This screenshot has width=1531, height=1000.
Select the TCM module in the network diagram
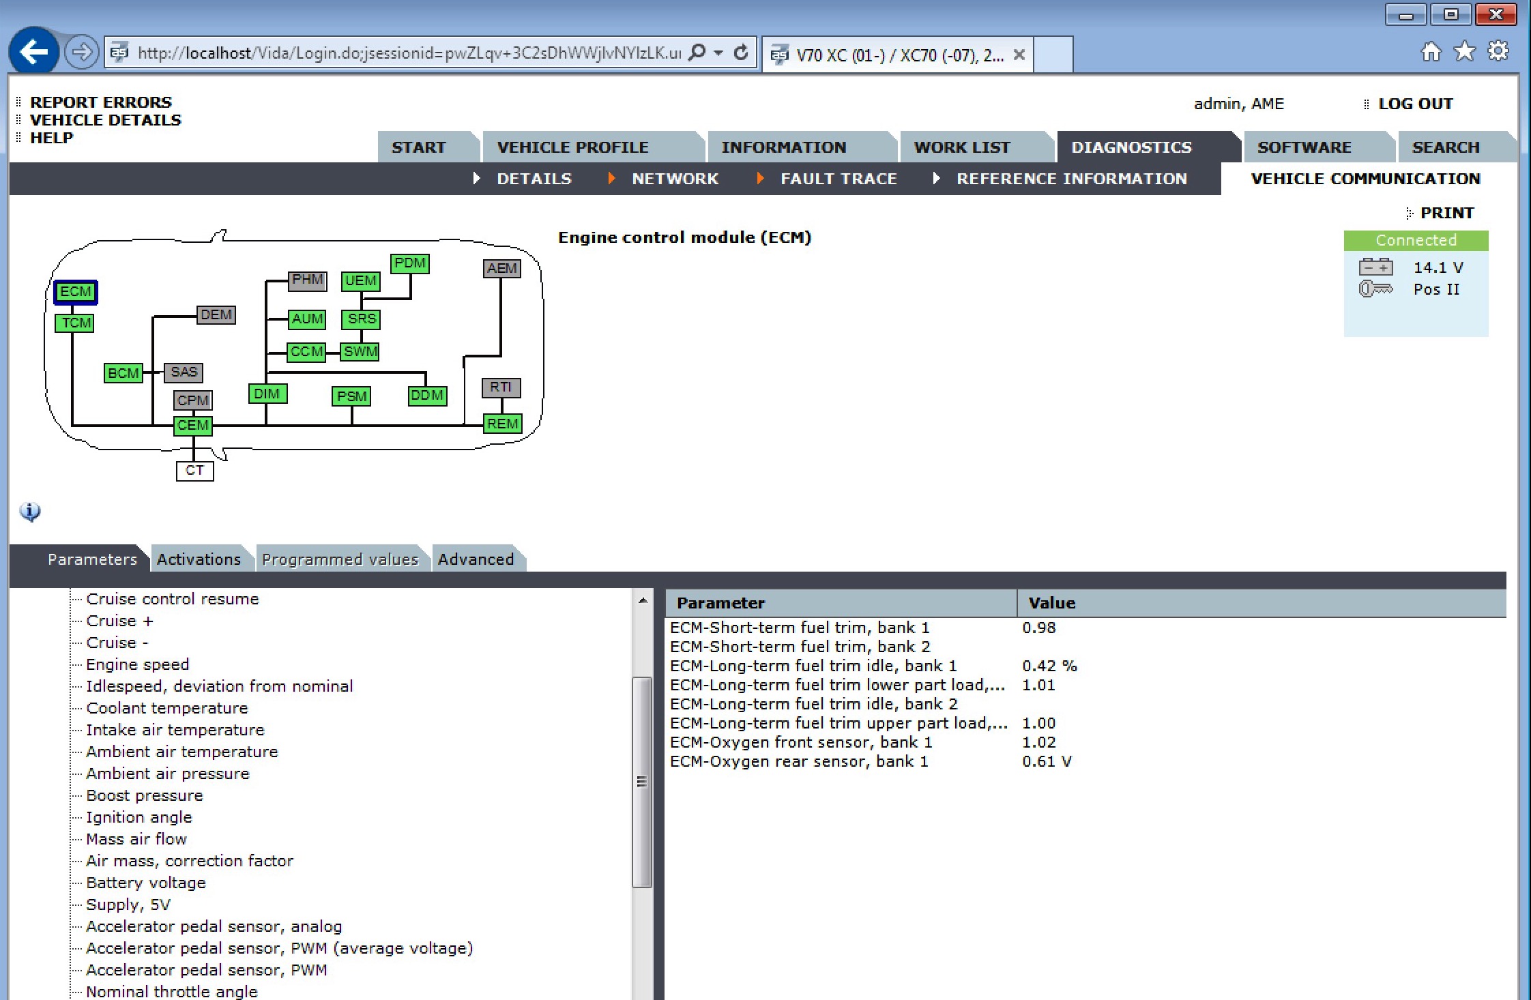point(74,323)
